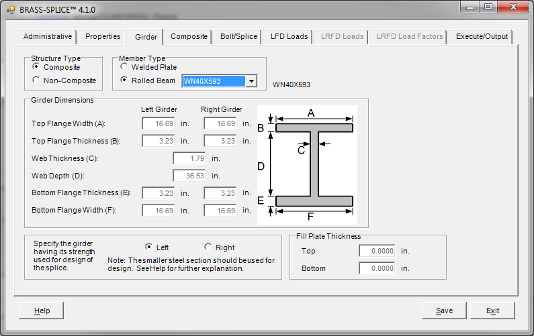Click the Web Depth (D) field
This screenshot has width=534, height=336.
(x=189, y=176)
